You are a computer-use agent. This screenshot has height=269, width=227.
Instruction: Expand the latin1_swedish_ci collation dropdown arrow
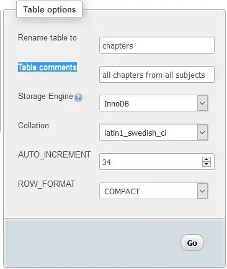coord(202,132)
